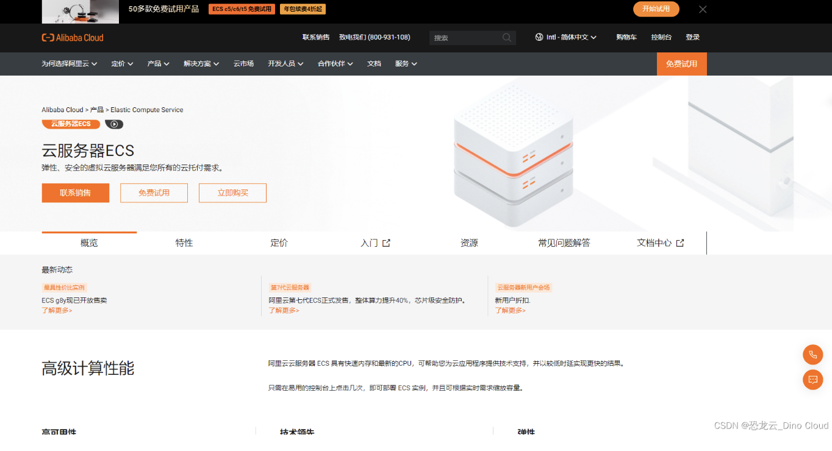Switch to the 常见问题解答 tab
This screenshot has width=832, height=451.
coord(564,243)
